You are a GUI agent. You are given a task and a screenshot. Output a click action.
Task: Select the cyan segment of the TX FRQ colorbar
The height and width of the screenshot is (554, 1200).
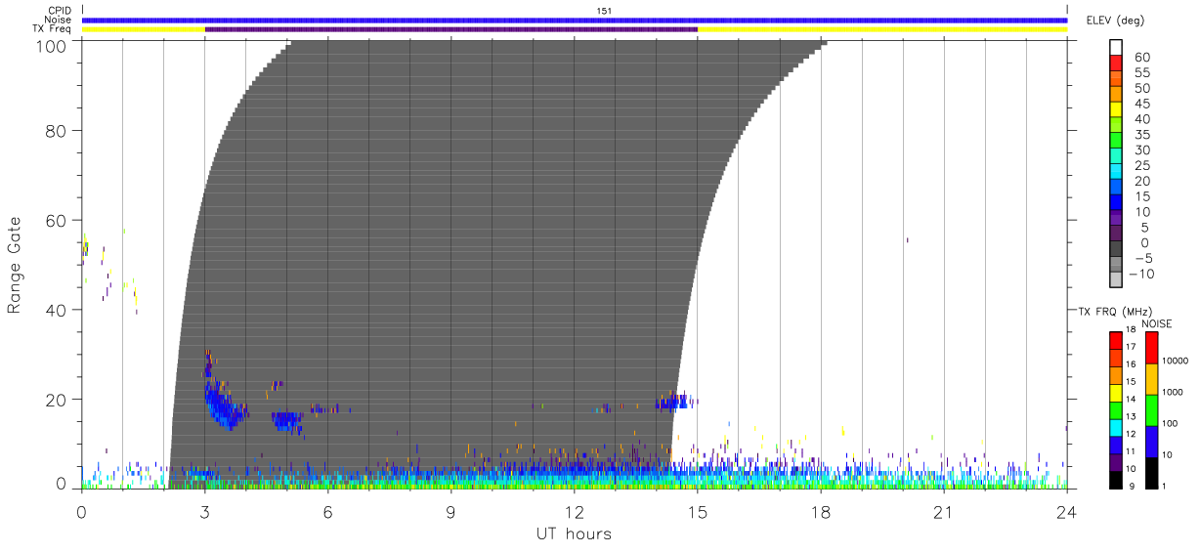[1116, 427]
